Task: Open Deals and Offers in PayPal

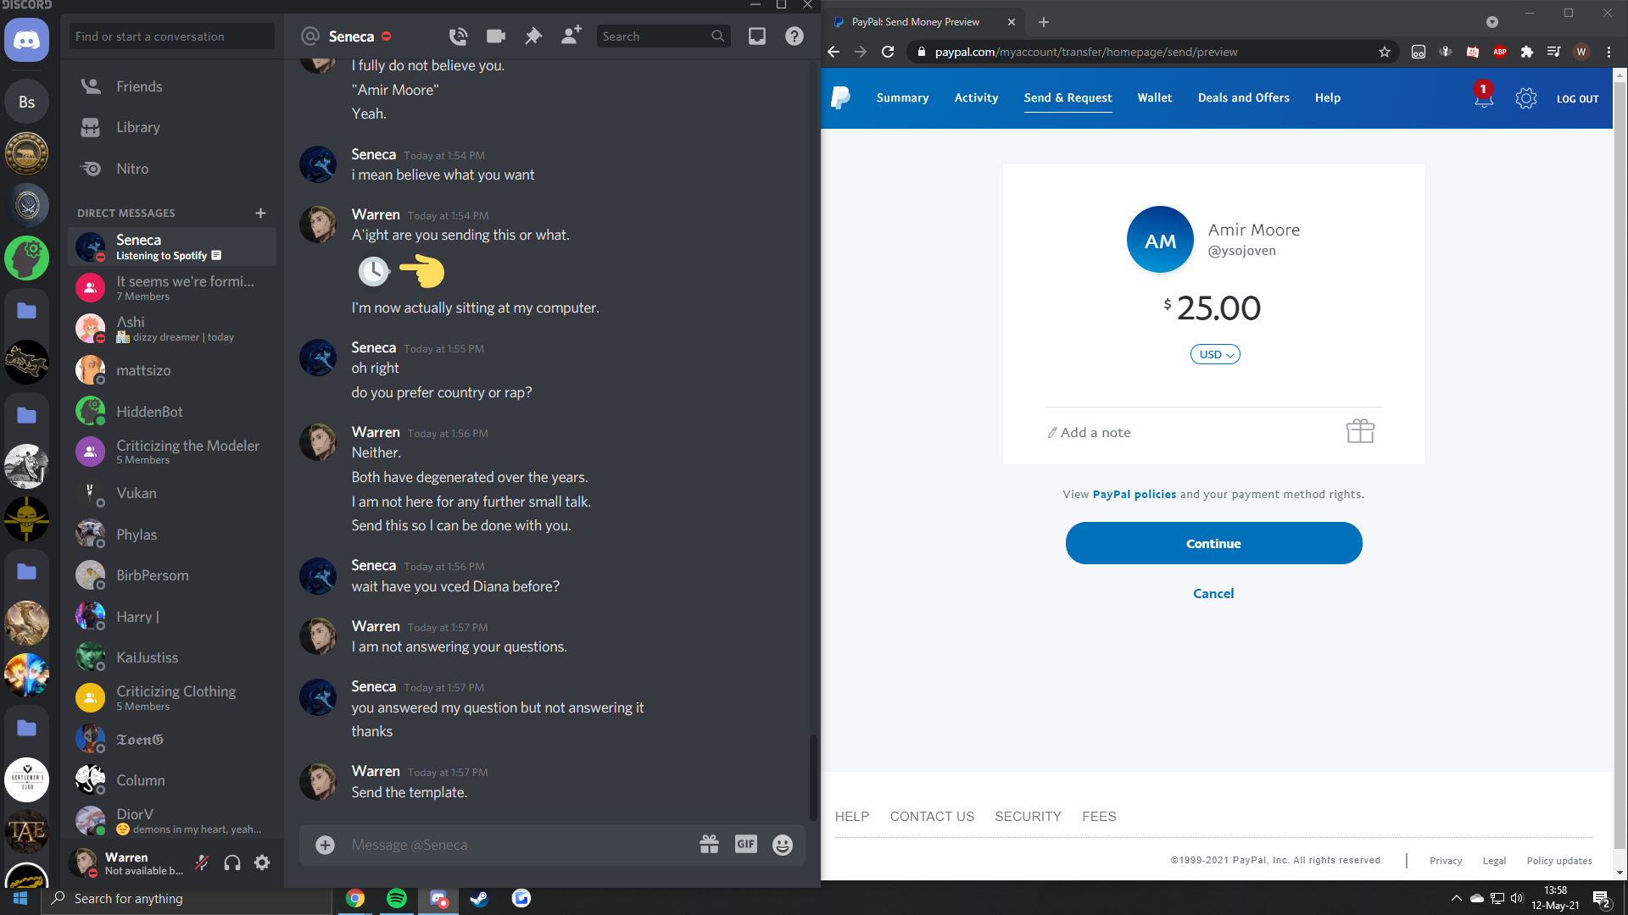Action: click(1243, 97)
